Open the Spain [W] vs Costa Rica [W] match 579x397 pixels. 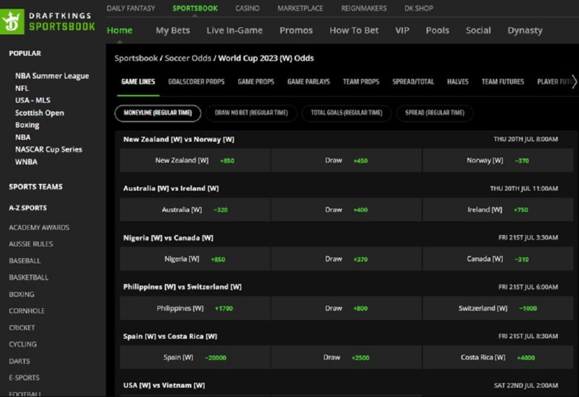tap(170, 336)
